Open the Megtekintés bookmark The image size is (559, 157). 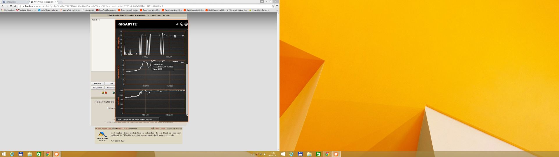tap(88, 10)
